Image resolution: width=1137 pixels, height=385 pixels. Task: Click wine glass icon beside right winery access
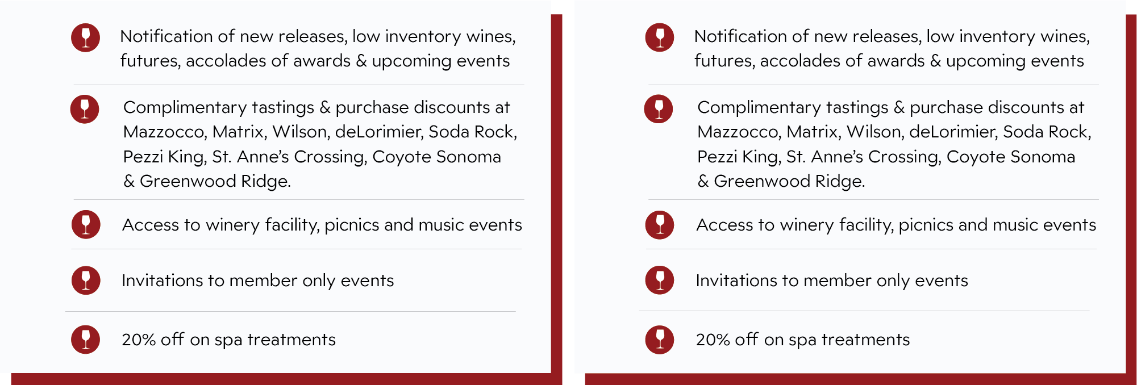(x=660, y=225)
